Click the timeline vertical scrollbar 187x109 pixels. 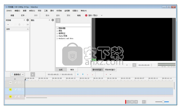click(174, 86)
